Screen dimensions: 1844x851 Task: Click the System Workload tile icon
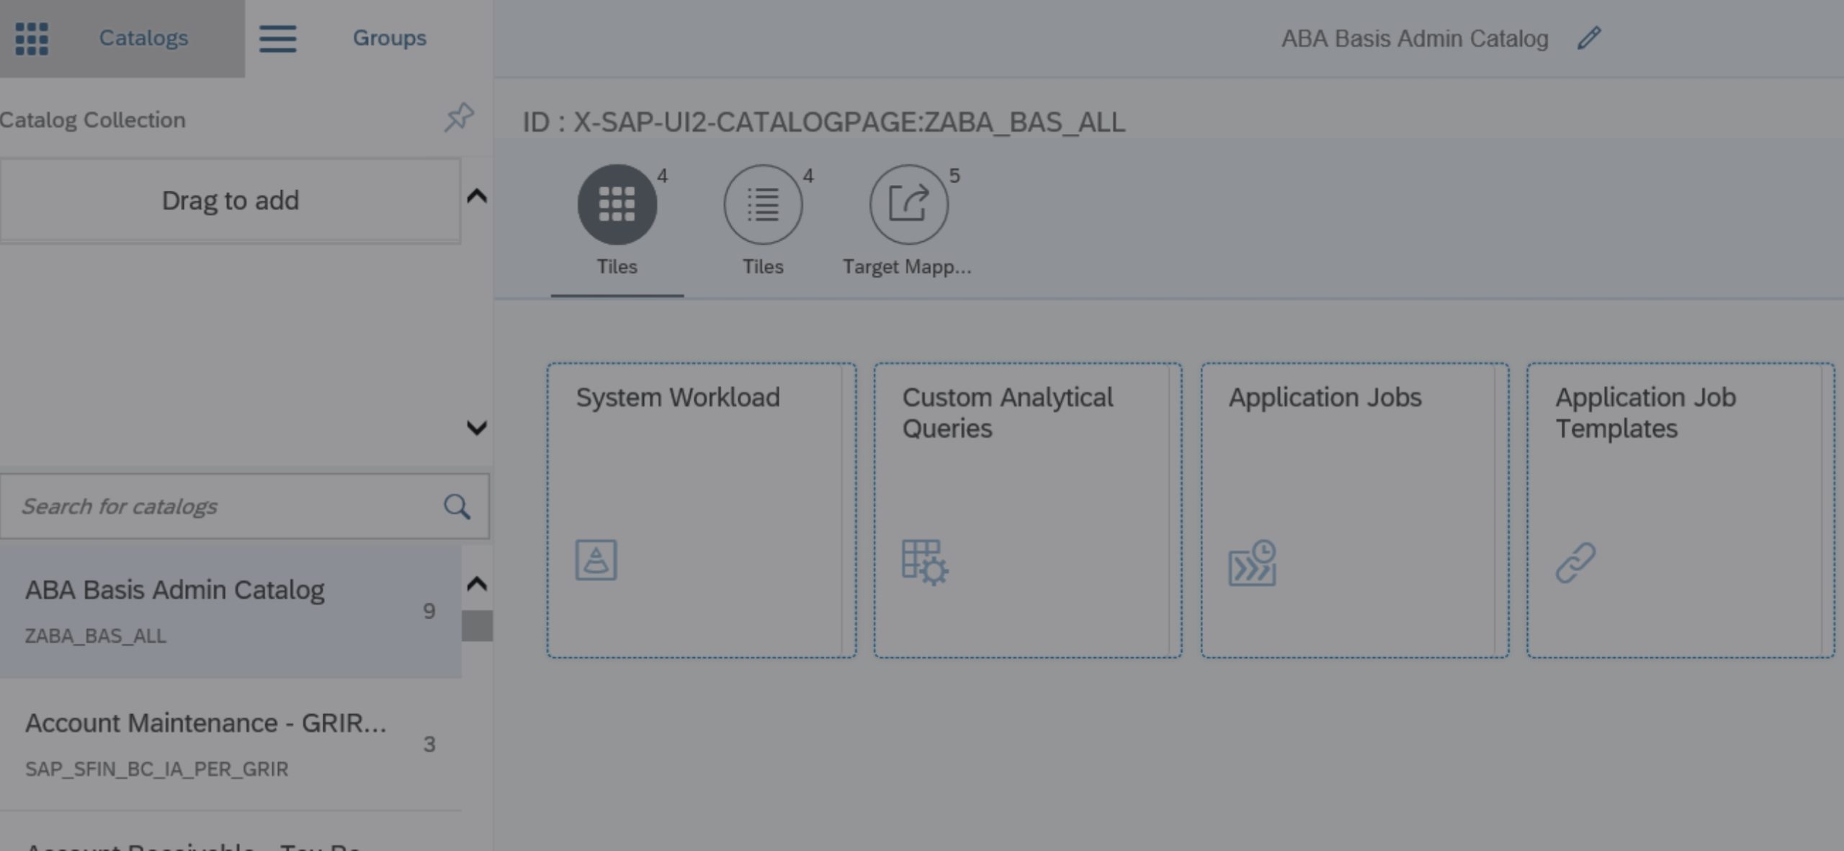point(595,561)
